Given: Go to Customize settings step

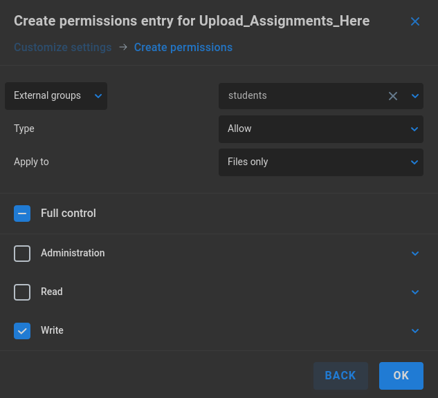Looking at the screenshot, I should (63, 48).
